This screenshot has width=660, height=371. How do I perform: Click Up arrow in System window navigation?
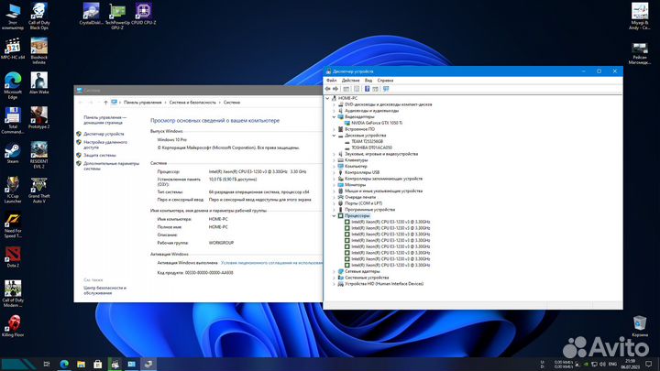[105, 103]
